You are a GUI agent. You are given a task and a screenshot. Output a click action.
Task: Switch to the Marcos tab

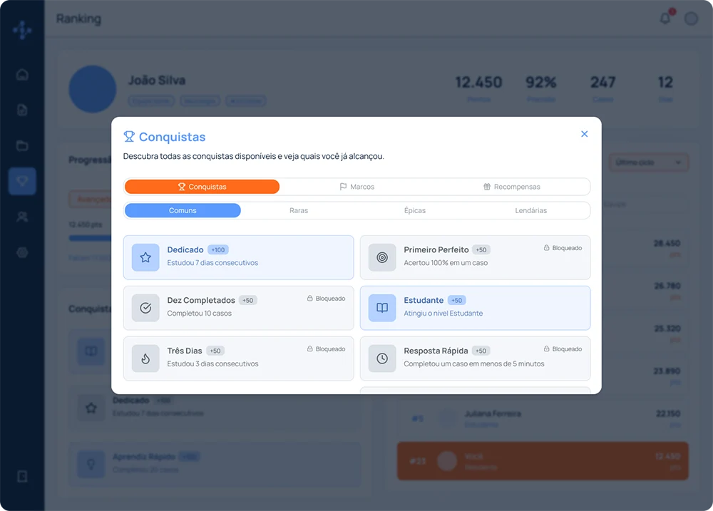tap(357, 187)
